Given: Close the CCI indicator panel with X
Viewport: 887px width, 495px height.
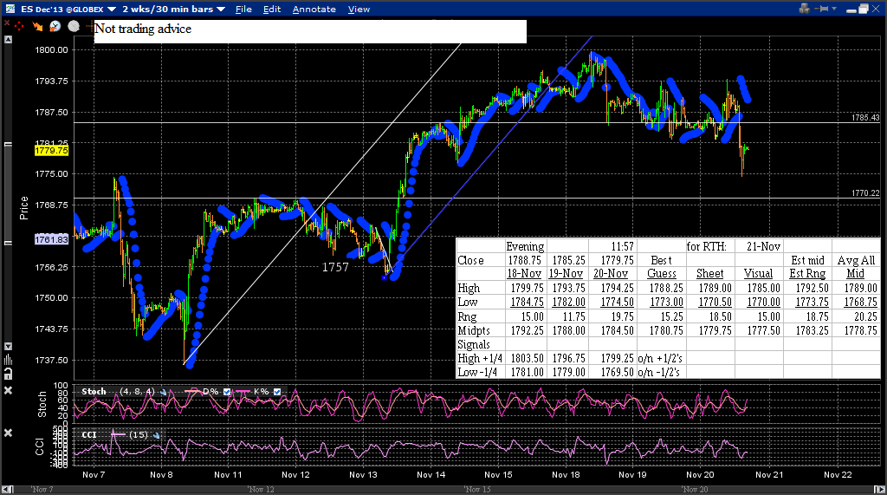Looking at the screenshot, I should [x=8, y=433].
